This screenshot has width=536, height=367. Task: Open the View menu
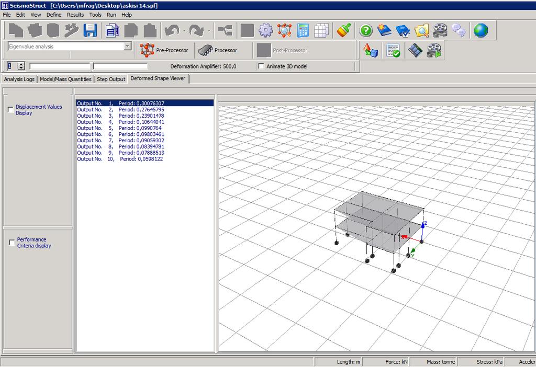coord(36,15)
